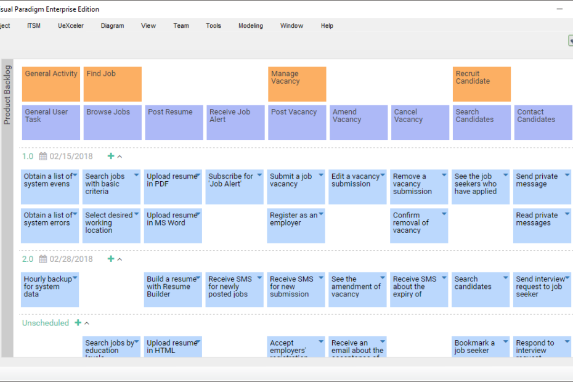Select the orange 'Manage Vacancy' activity card
The height and width of the screenshot is (382, 573).
point(297,84)
